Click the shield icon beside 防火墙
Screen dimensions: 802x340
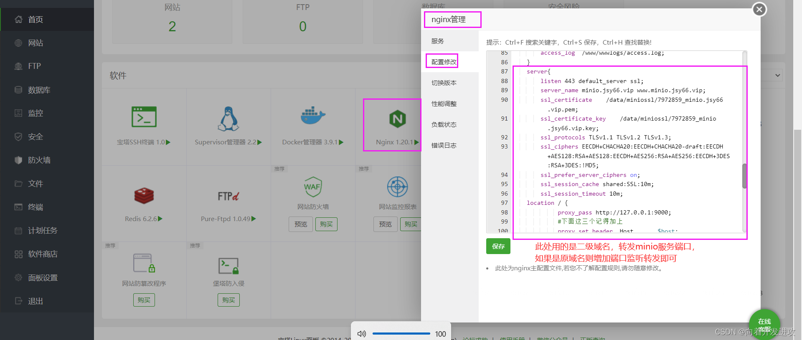(x=18, y=160)
